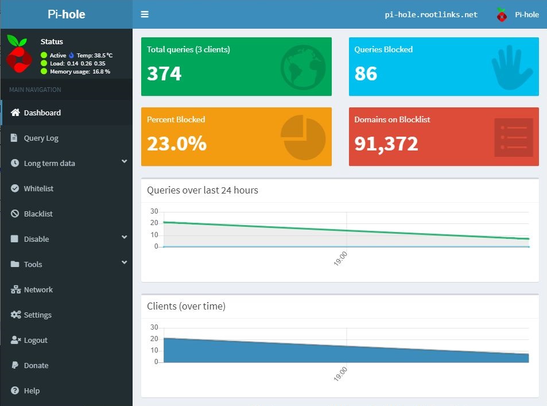547x406 pixels.
Task: Click the Whitelist checkmark icon
Action: tap(15, 188)
